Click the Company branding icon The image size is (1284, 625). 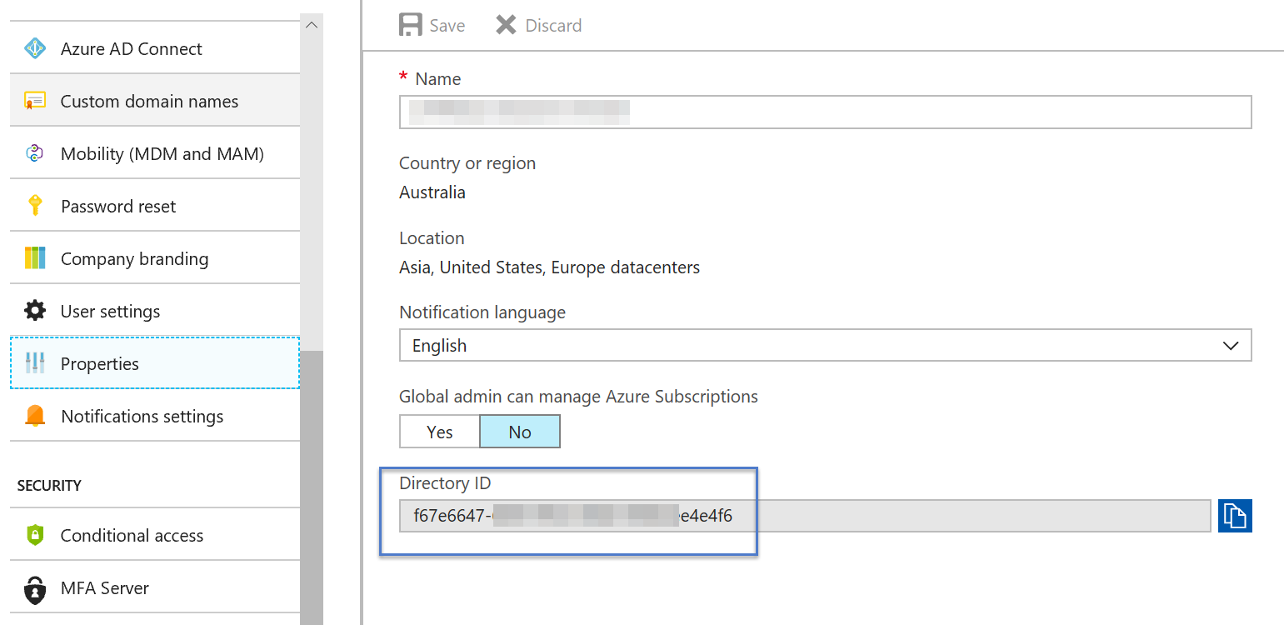point(35,258)
